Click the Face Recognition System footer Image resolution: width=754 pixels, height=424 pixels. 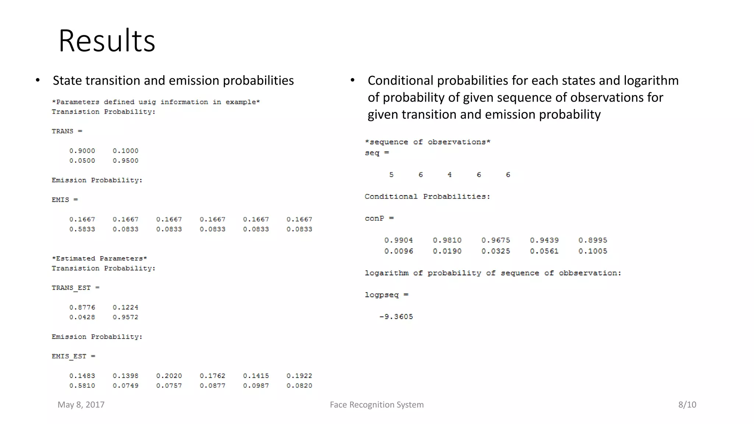pyautogui.click(x=377, y=404)
